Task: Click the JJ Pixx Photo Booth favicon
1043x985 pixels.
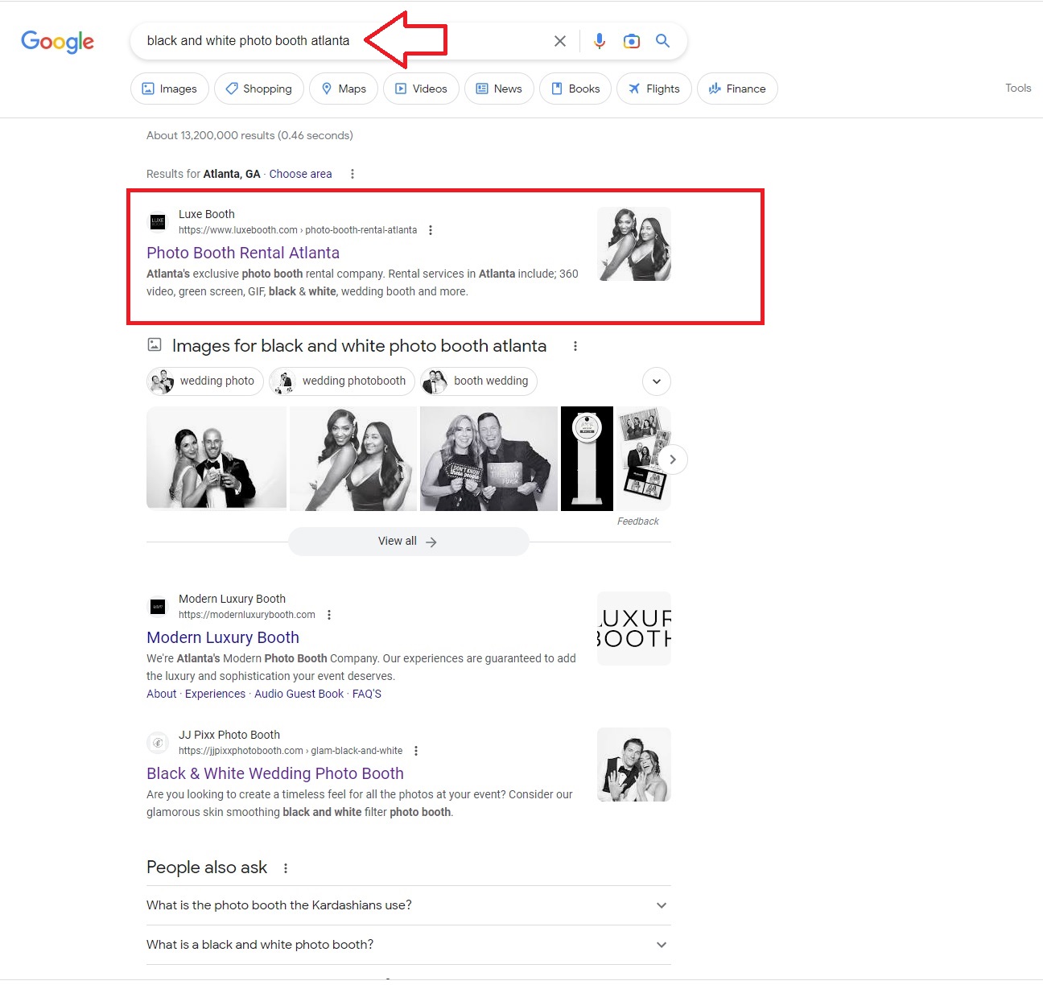Action: [x=158, y=743]
